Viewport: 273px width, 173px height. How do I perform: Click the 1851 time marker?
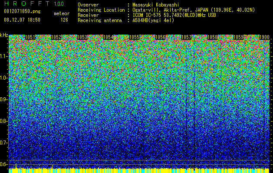point(30,37)
